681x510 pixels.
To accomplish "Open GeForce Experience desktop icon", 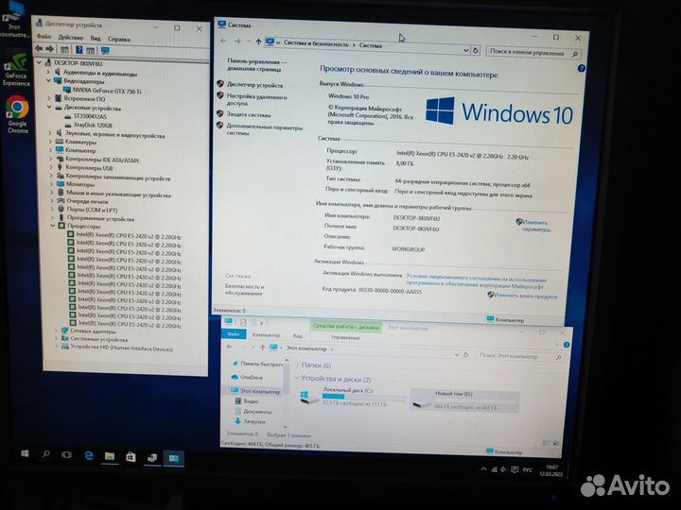I will [16, 70].
